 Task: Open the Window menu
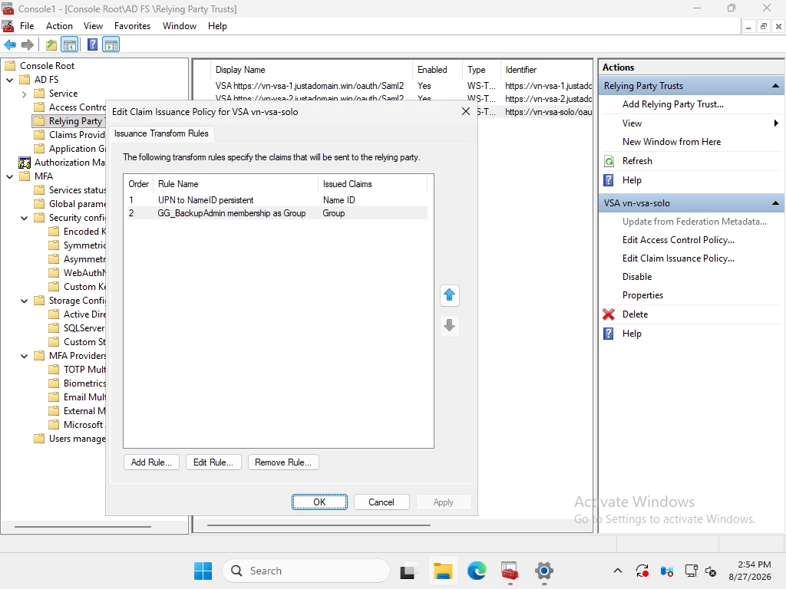(x=180, y=26)
